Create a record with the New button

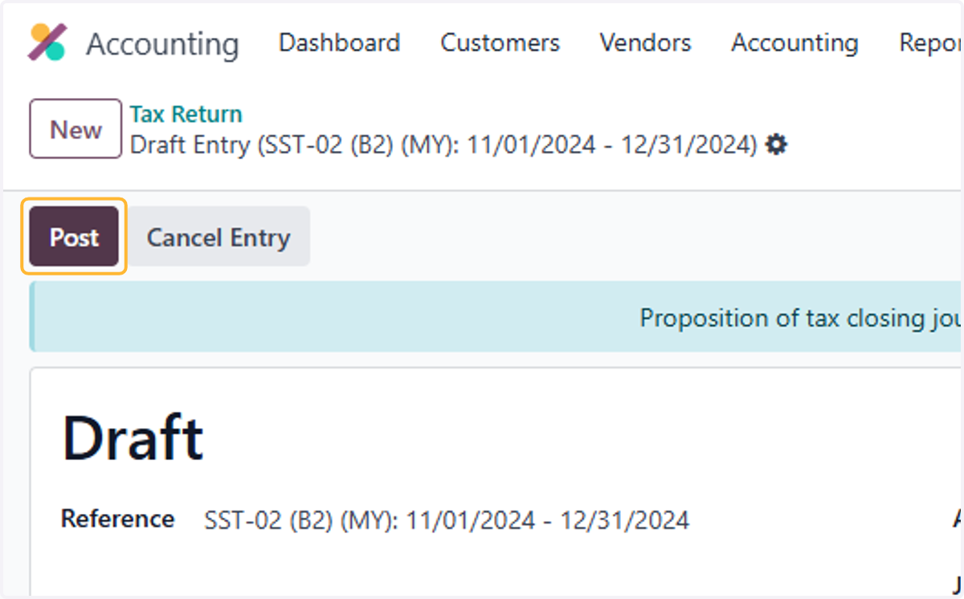(x=76, y=129)
